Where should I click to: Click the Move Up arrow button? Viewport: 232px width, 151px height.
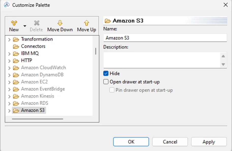[x=87, y=26]
